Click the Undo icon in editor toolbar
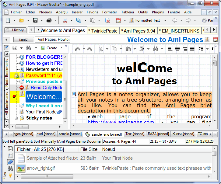 pos(77,49)
